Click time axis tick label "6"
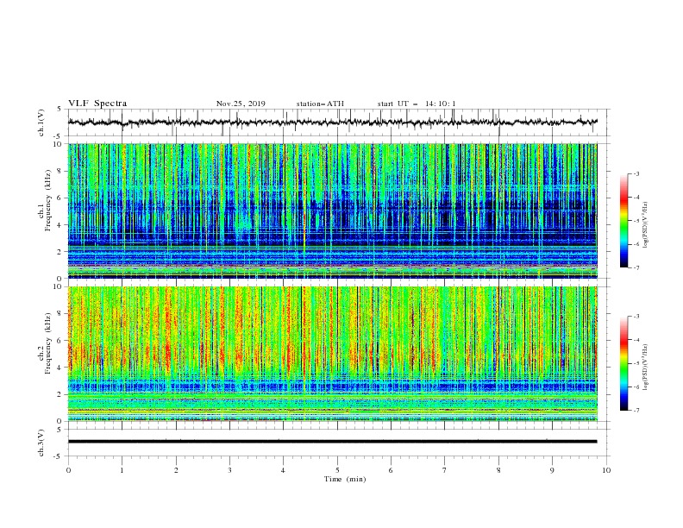The width and height of the screenshot is (683, 528). [x=391, y=470]
